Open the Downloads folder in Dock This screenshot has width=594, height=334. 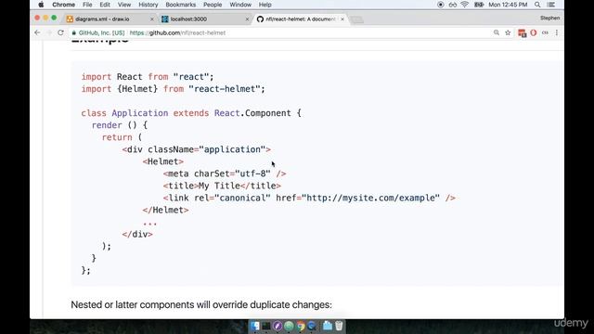click(328, 326)
